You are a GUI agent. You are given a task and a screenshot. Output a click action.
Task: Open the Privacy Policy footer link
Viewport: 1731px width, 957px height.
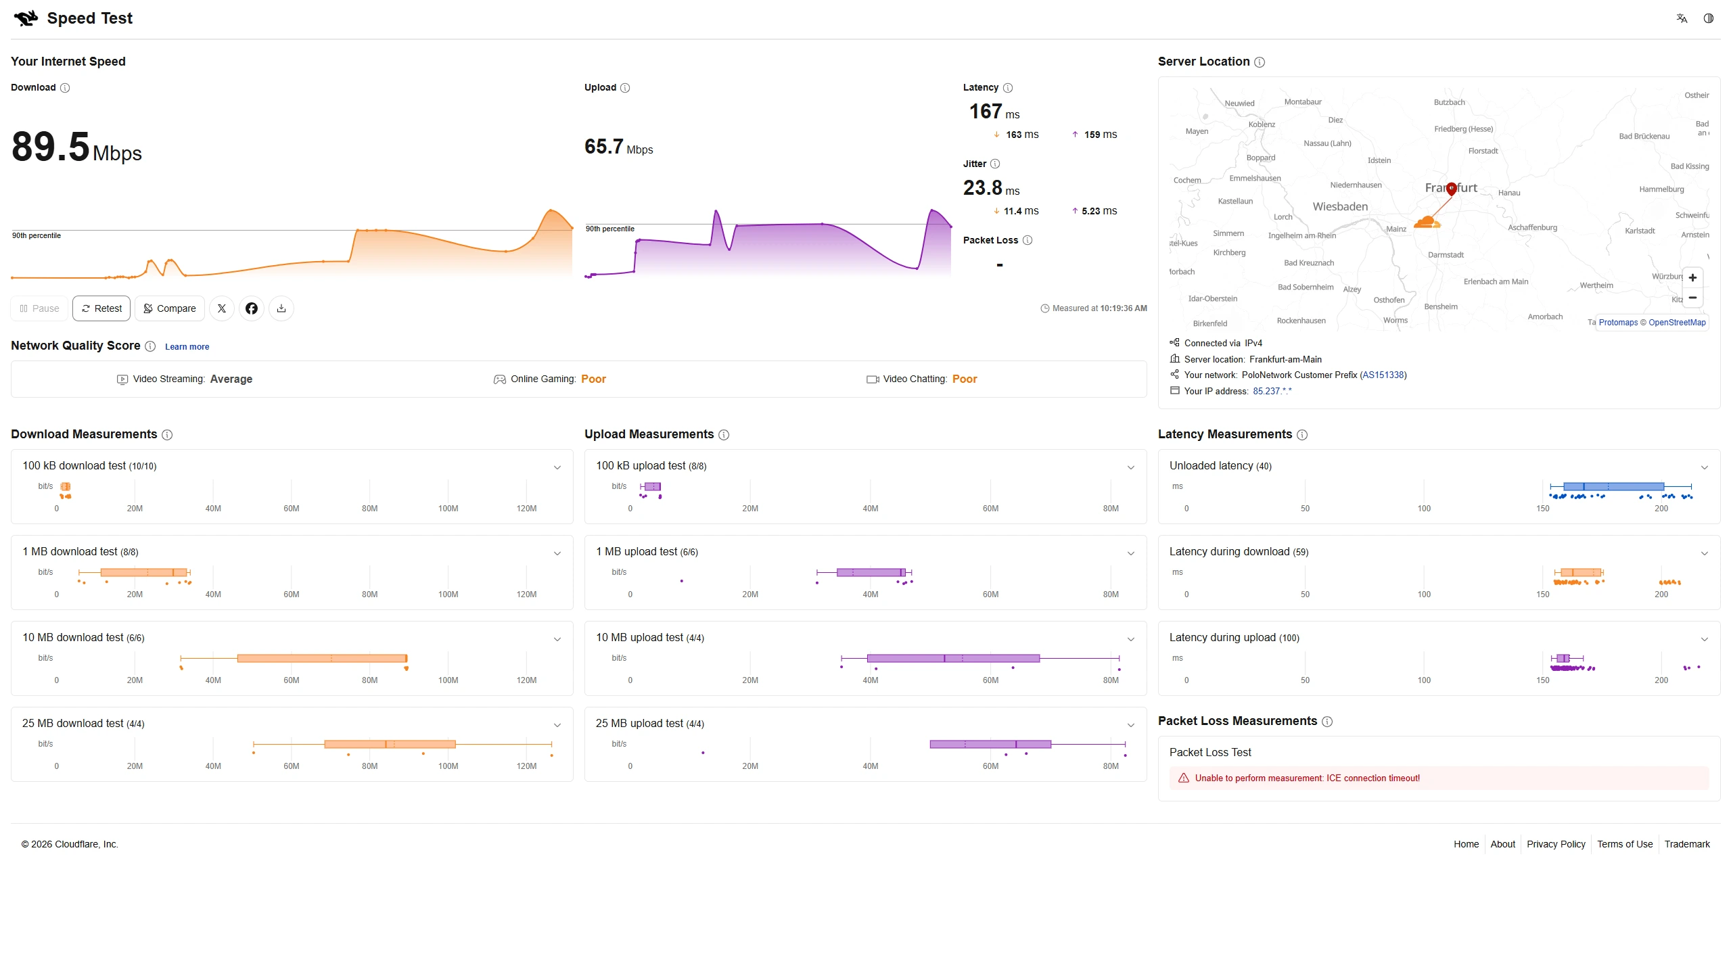1556,844
